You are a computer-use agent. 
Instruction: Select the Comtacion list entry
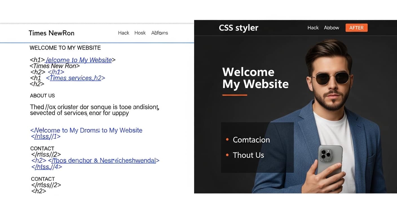[x=251, y=140]
